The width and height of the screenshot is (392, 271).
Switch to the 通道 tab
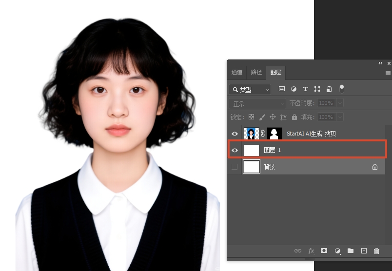(237, 72)
